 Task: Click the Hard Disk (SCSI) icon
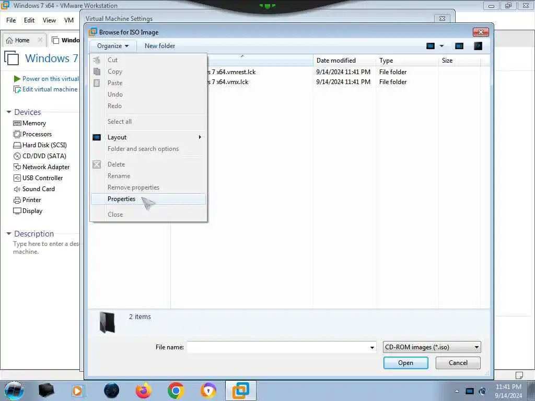click(x=17, y=145)
